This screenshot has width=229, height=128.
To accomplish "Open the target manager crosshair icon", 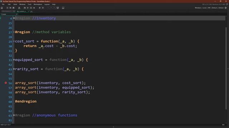I will point(226,8).
